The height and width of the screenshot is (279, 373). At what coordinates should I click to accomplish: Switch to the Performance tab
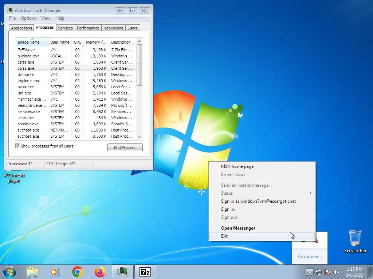tap(88, 28)
